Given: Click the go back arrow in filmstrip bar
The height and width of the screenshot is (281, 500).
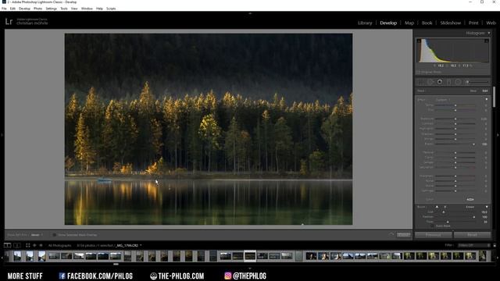Looking at the screenshot, I should coord(34,245).
